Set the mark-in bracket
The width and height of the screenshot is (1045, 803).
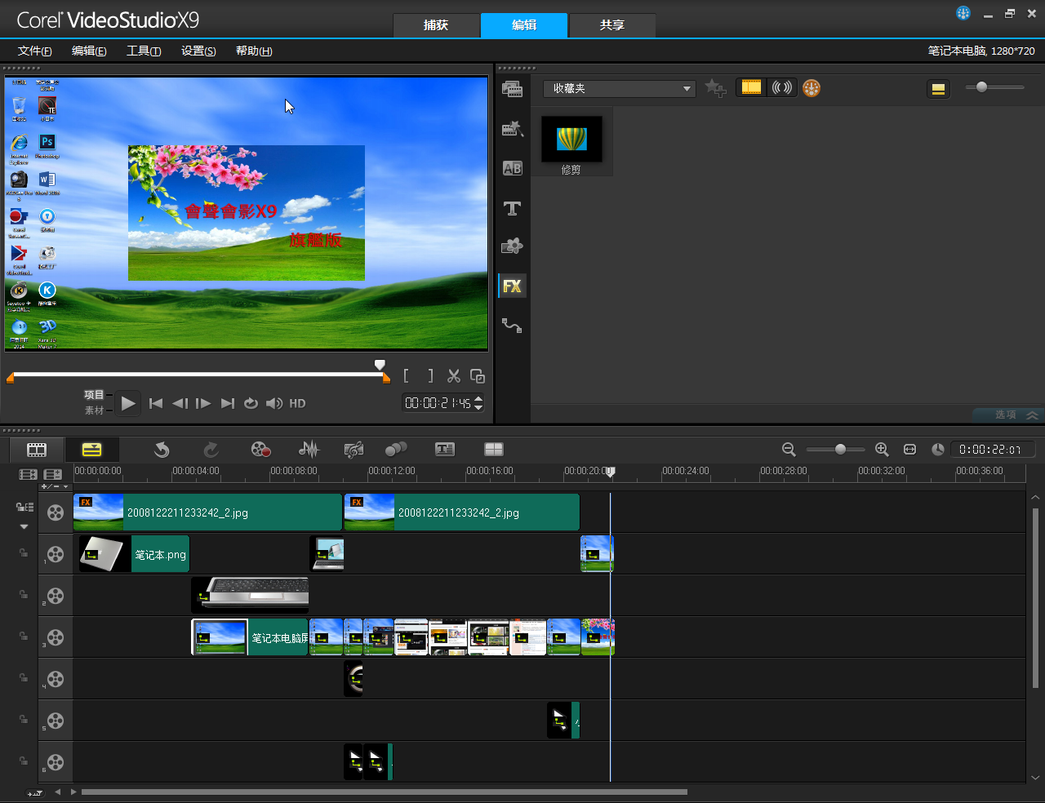click(x=407, y=376)
